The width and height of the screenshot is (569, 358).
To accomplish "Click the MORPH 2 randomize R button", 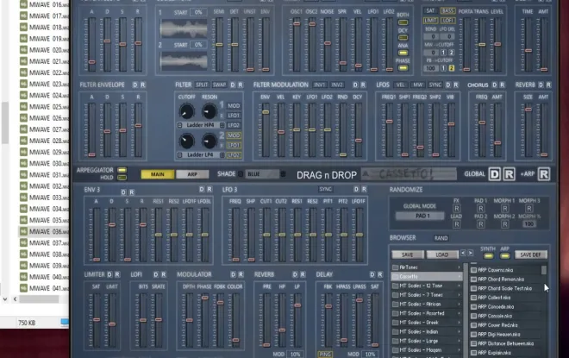I will coord(504,224).
